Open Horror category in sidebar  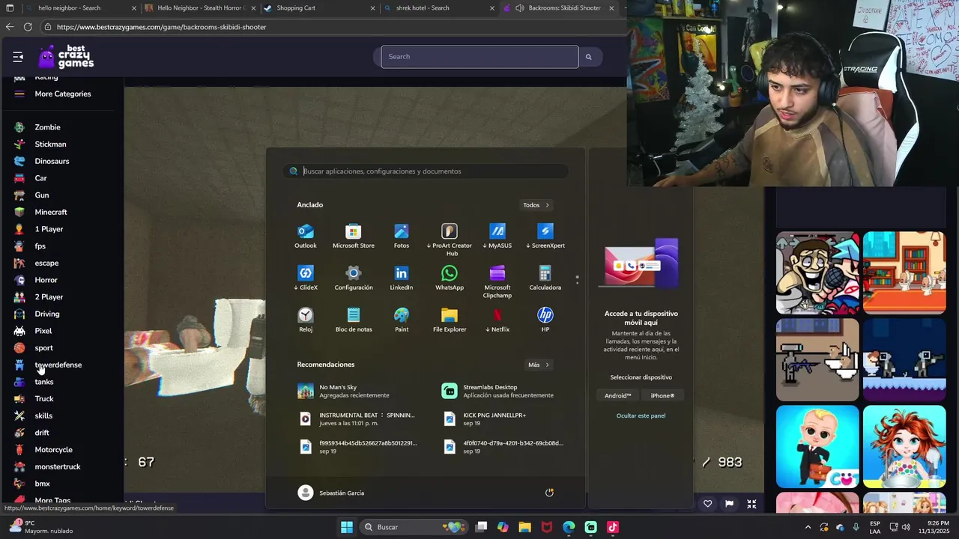click(x=46, y=280)
